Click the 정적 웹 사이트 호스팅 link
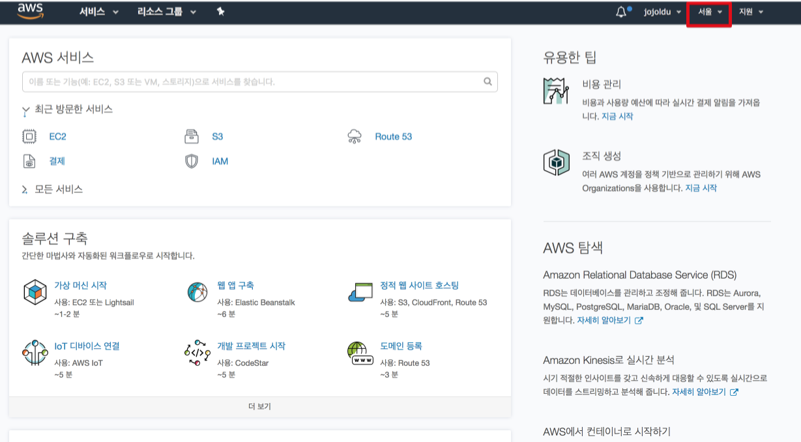801x442 pixels. [x=420, y=285]
